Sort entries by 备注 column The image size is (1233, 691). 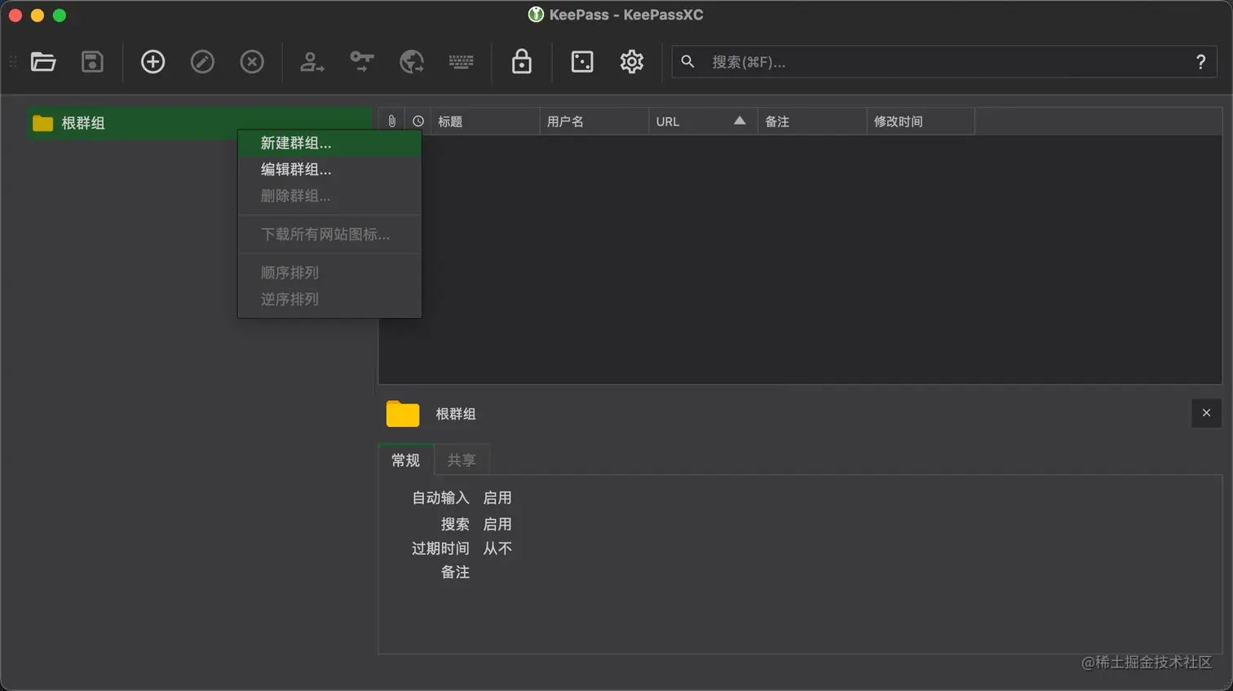point(812,121)
